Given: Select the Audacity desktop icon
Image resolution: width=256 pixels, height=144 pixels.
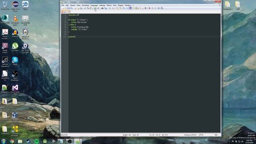Looking at the screenshot, I should [15, 34].
